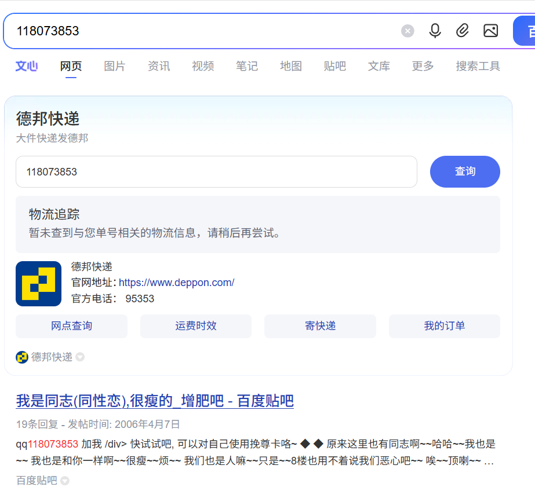Clear the search box with the X icon

point(407,31)
